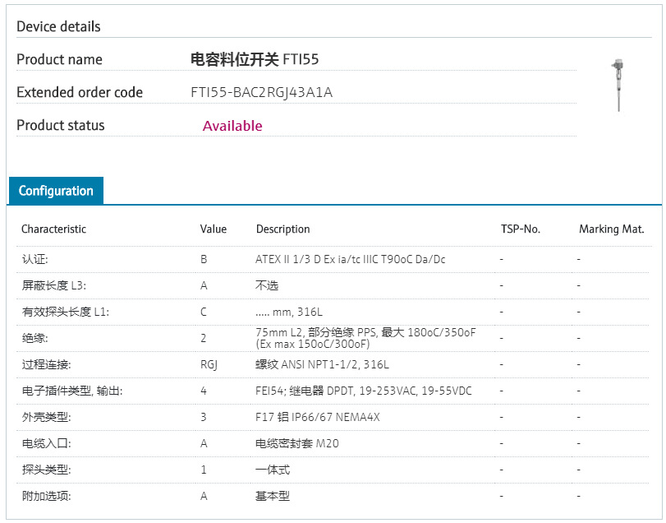Open the Configuration tab
The width and height of the screenshot is (666, 523).
click(56, 191)
